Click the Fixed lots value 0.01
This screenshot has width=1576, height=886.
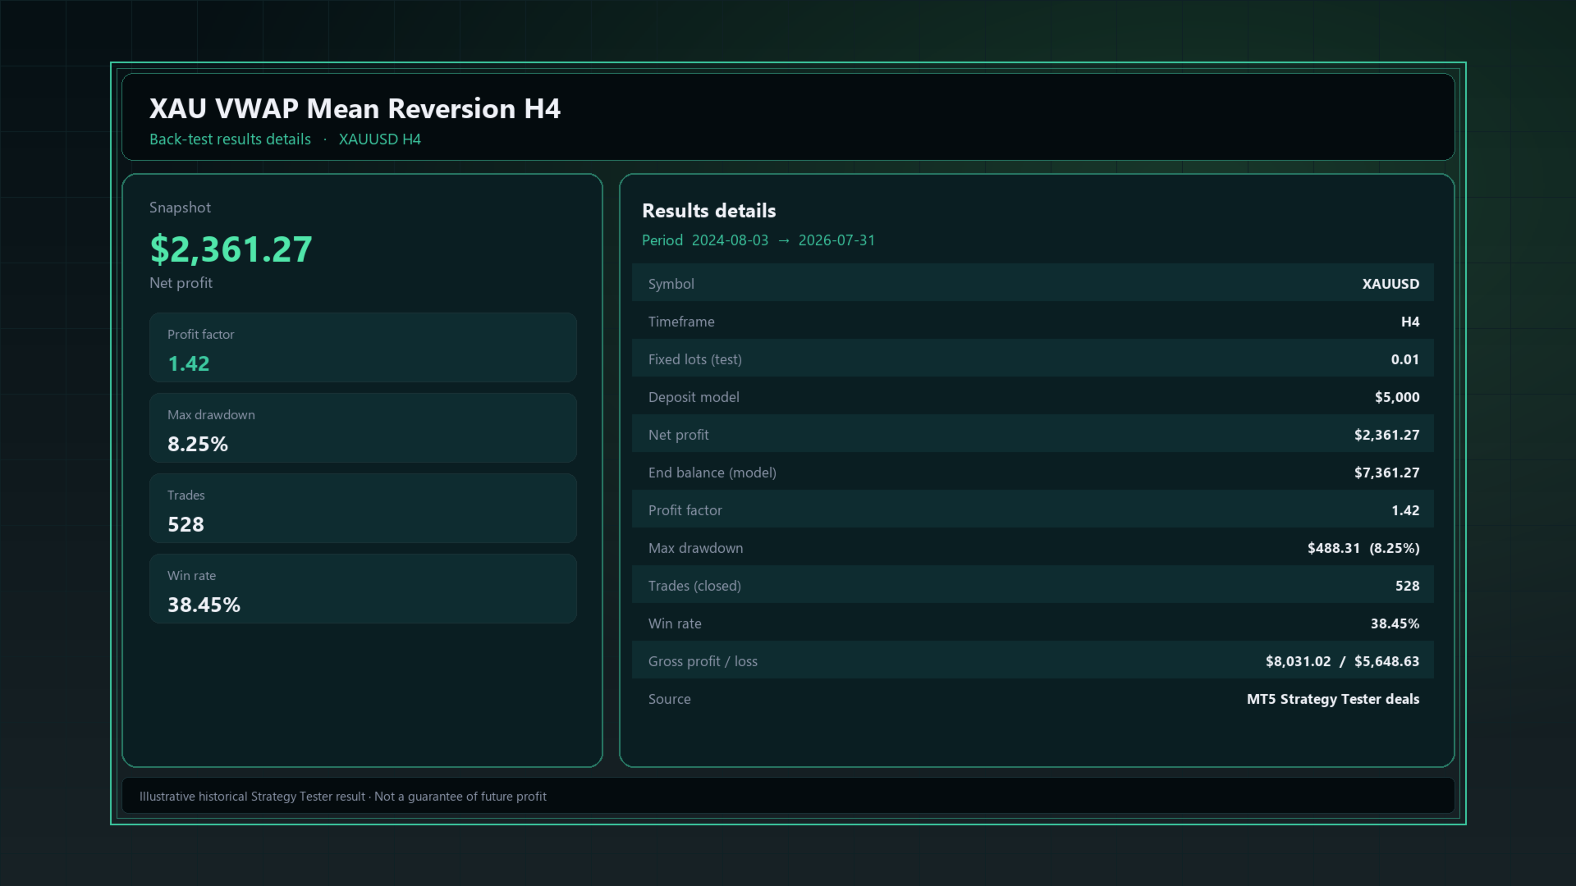(1405, 359)
